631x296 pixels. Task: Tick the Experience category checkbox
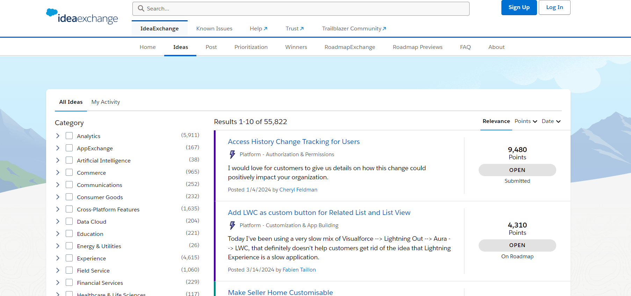(x=69, y=258)
